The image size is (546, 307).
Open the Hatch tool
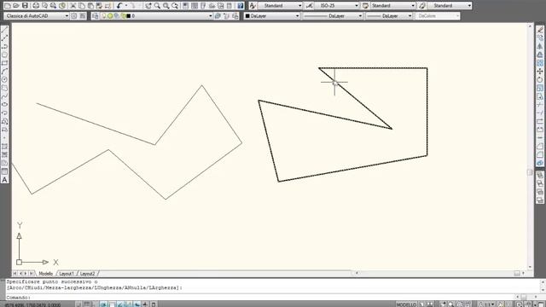4,147
